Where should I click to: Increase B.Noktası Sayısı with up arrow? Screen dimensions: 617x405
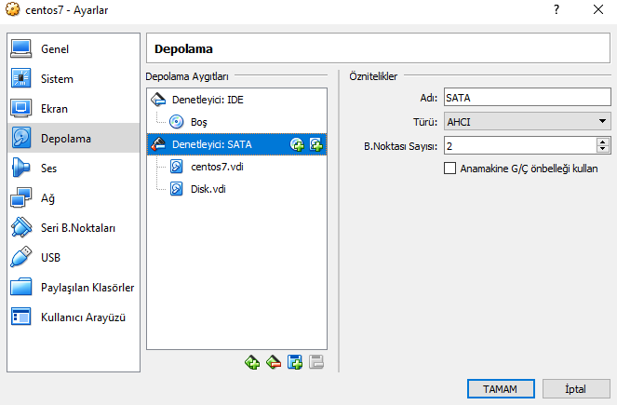tap(603, 142)
